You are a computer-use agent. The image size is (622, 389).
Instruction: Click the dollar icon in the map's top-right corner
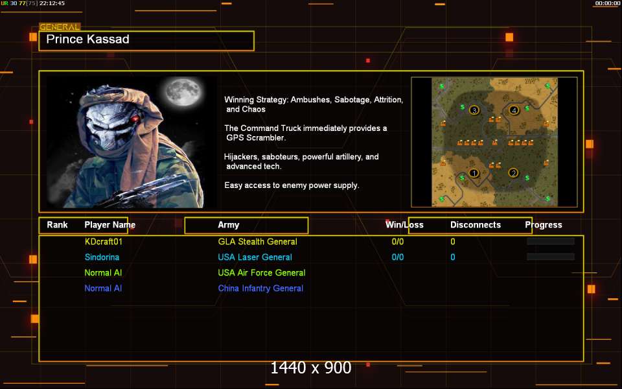click(x=548, y=86)
